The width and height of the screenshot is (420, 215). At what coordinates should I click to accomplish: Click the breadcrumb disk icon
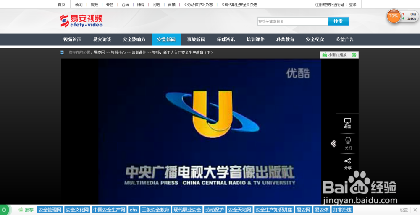pyautogui.click(x=62, y=53)
